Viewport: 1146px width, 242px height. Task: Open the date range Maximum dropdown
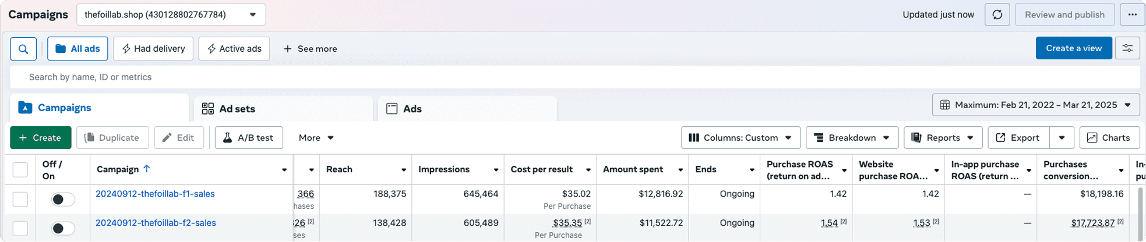pyautogui.click(x=1036, y=105)
